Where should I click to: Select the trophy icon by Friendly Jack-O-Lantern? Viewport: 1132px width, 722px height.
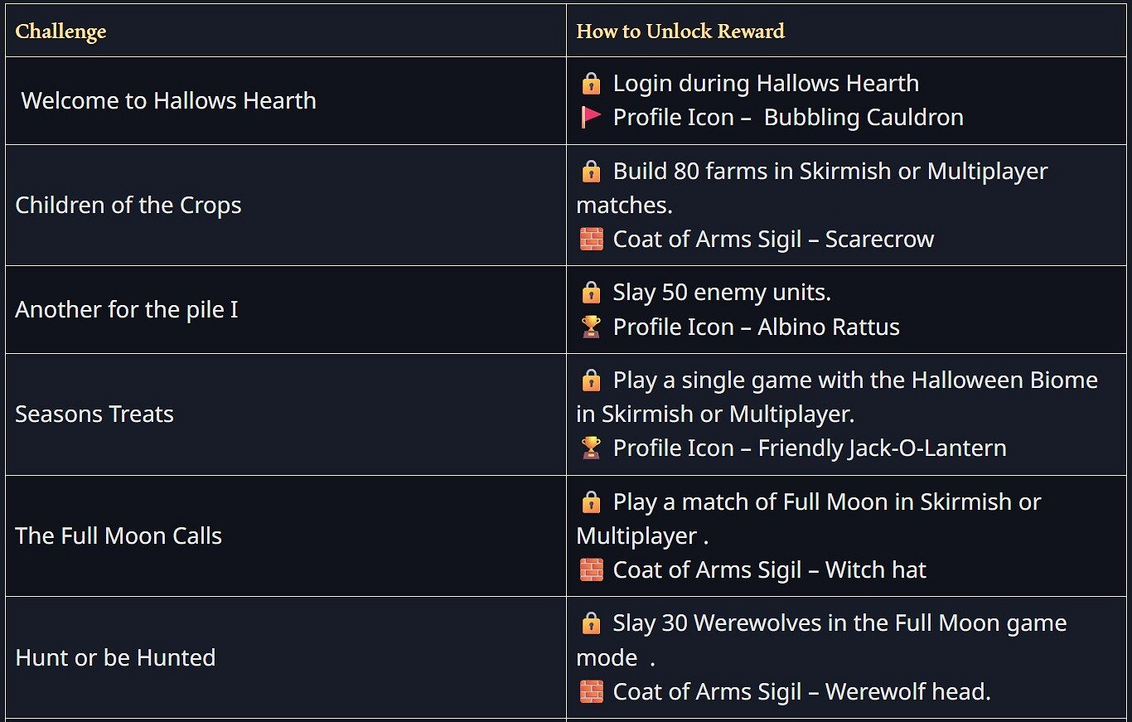pyautogui.click(x=591, y=448)
